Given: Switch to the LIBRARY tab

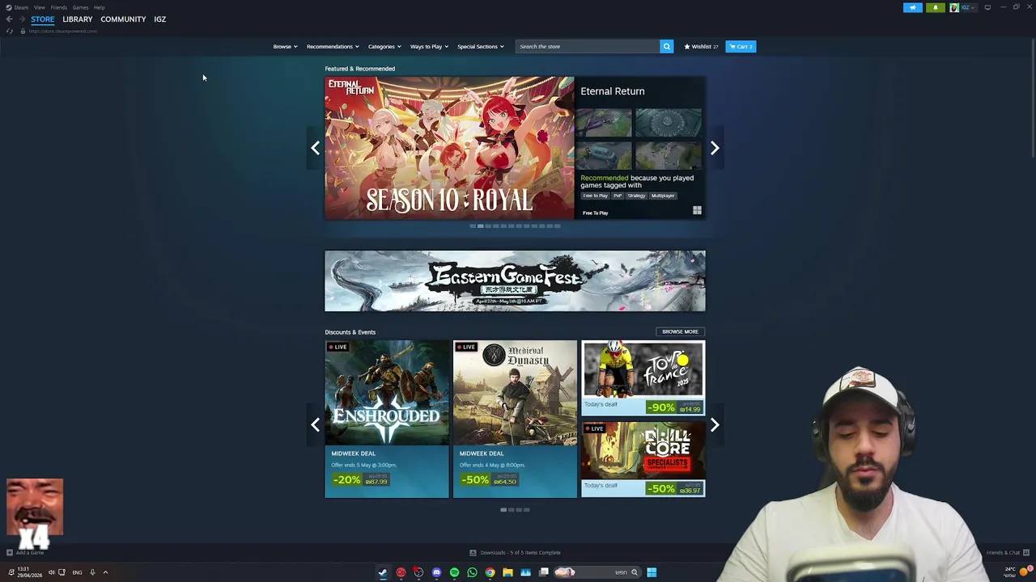Looking at the screenshot, I should tap(78, 19).
